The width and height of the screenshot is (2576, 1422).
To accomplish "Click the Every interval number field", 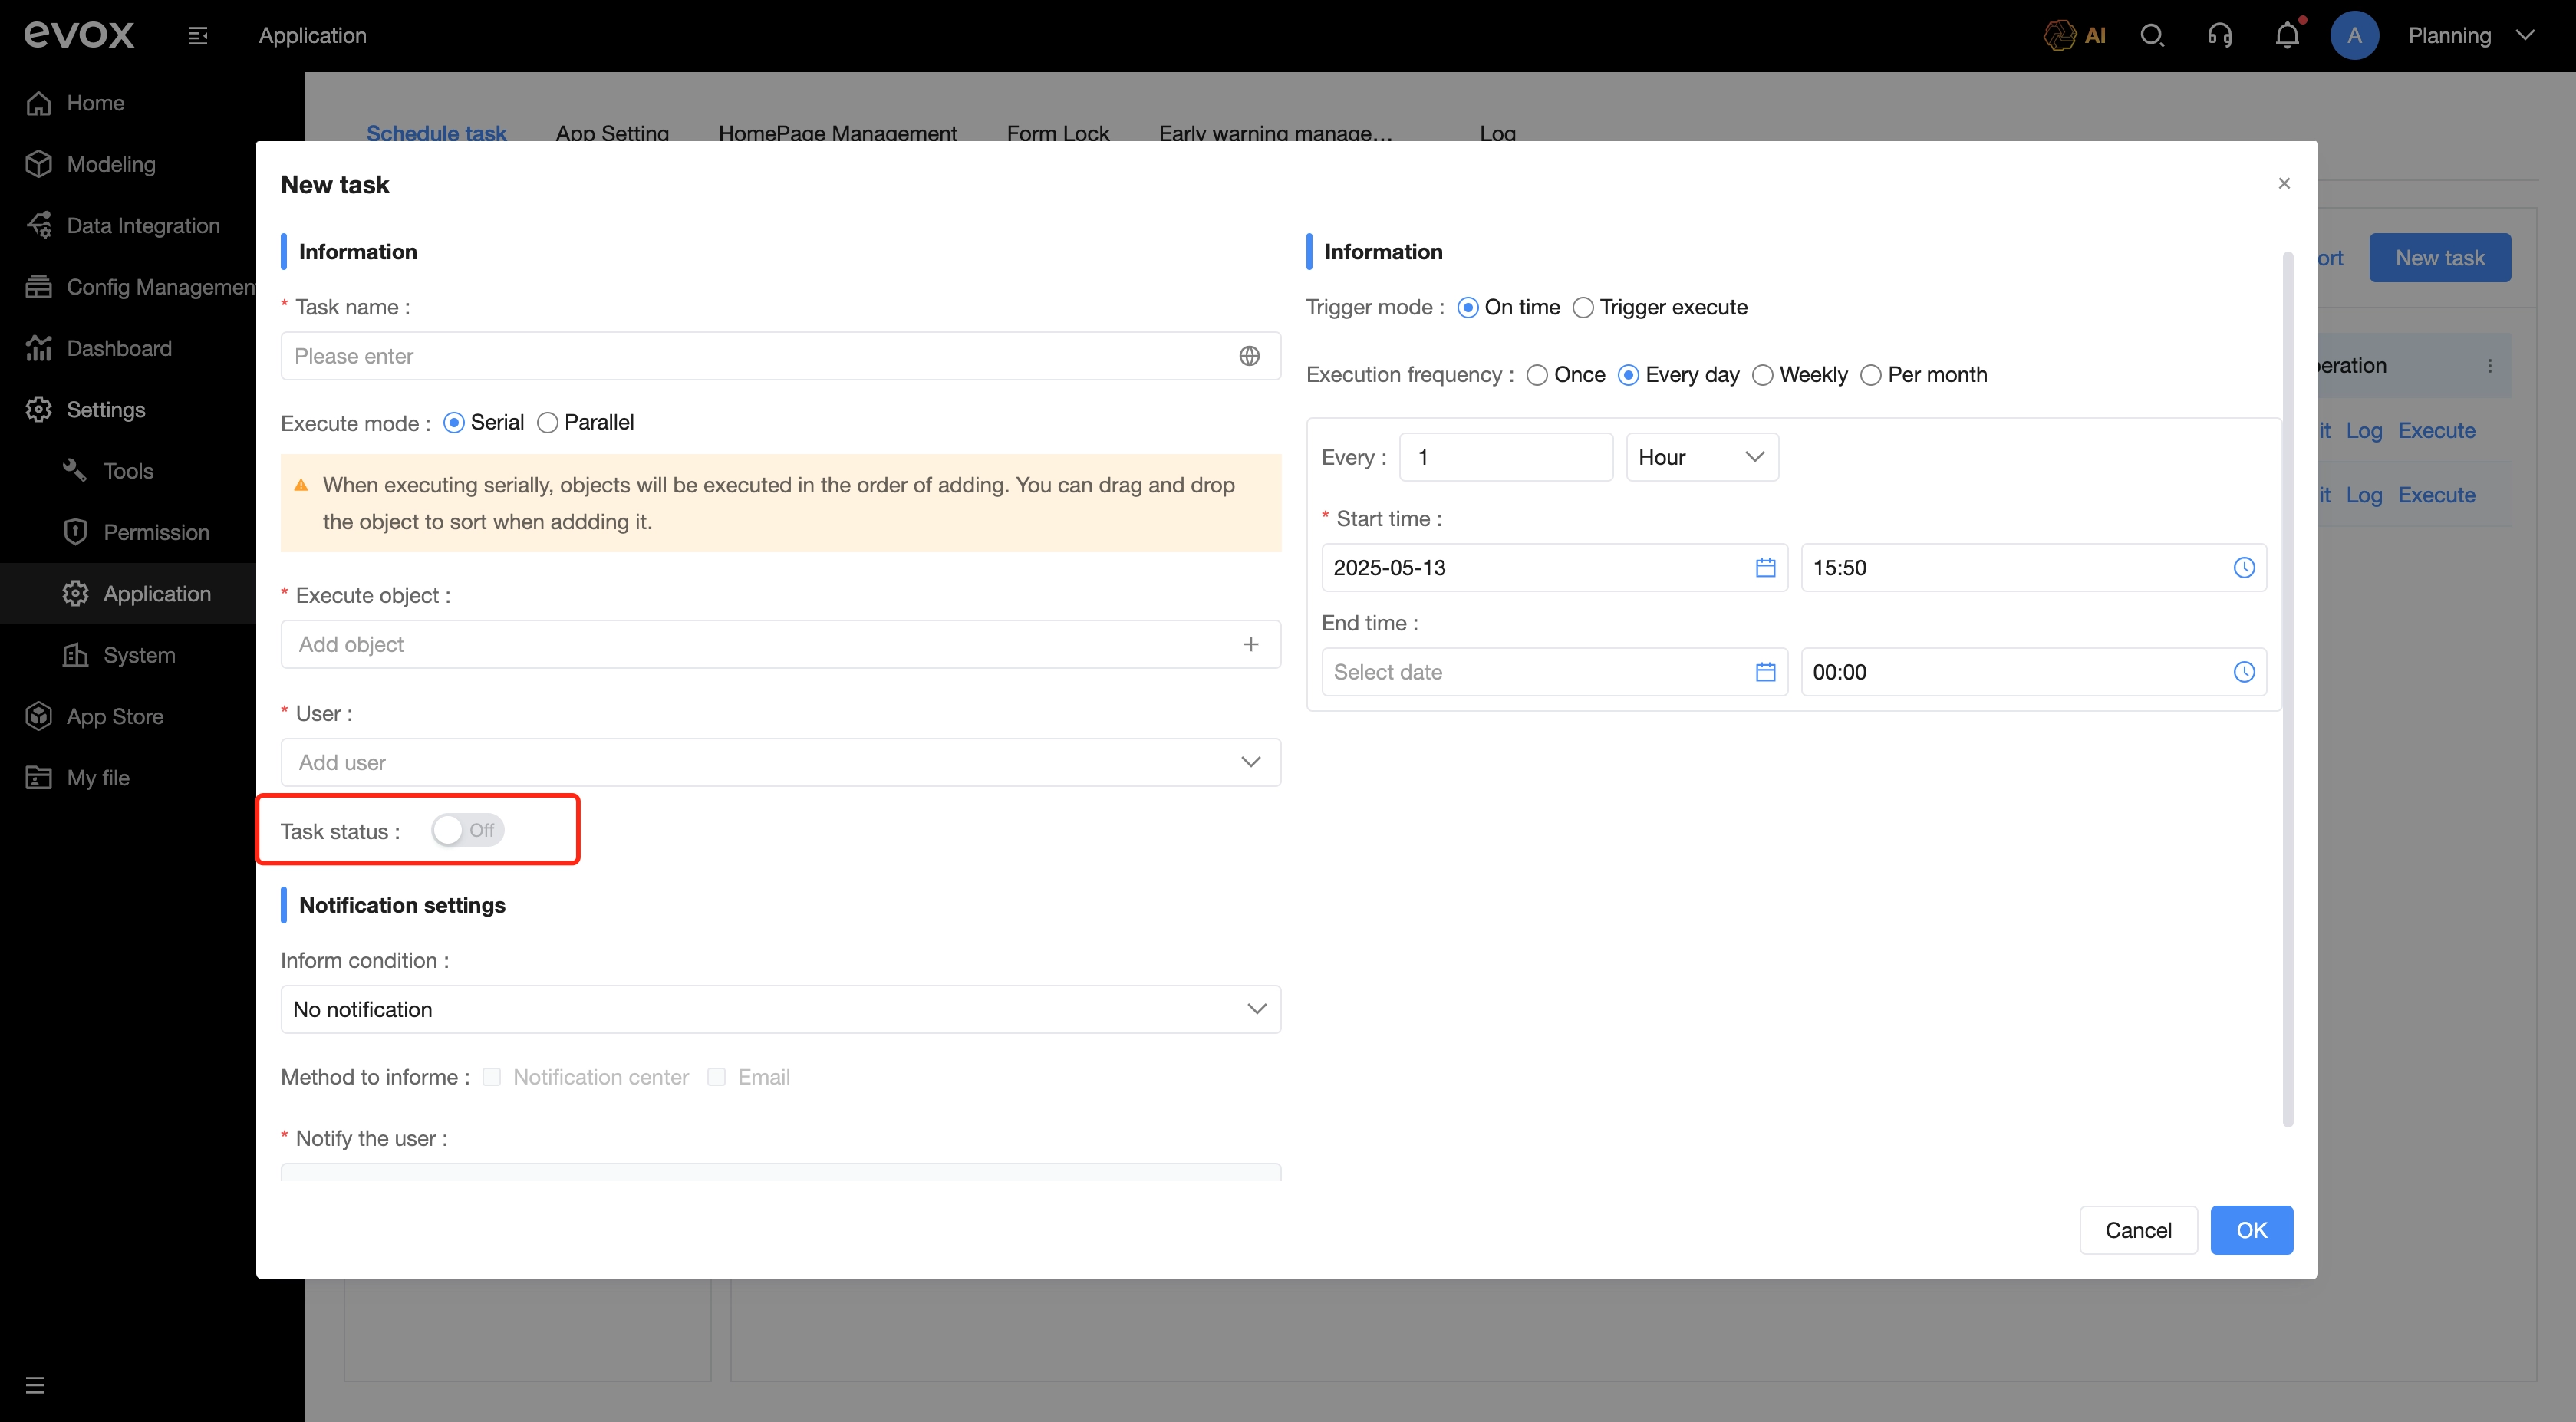I will click(1506, 457).
